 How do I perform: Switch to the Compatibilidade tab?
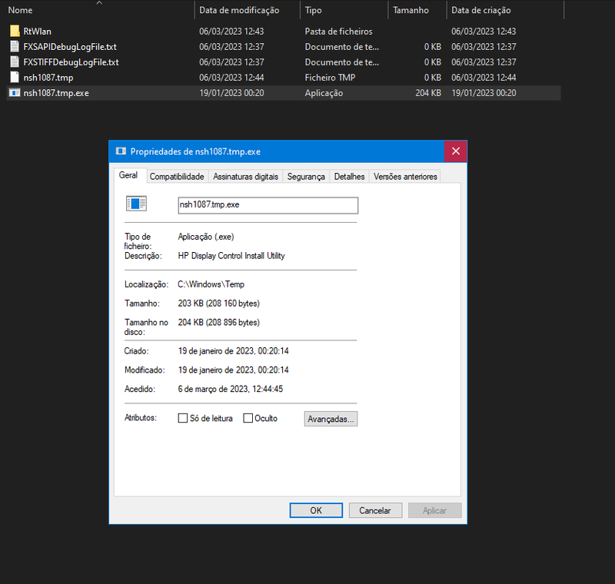(x=177, y=177)
